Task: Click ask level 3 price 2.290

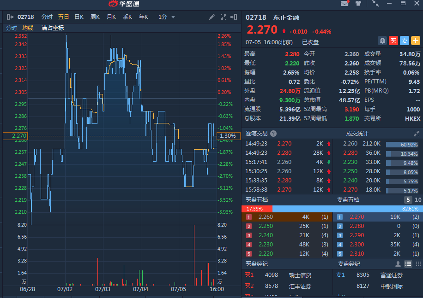Action: coord(357,235)
